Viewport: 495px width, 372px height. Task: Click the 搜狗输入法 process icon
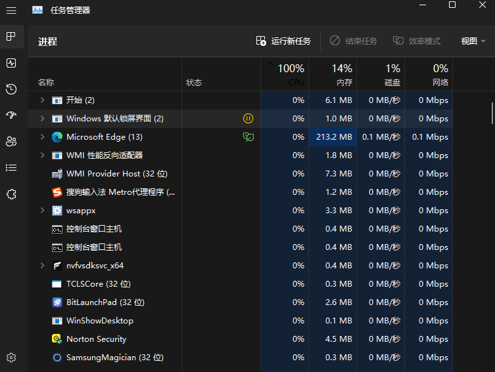coord(57,192)
